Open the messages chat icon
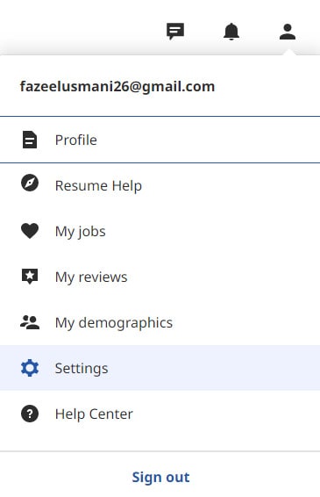Screen dimensions: 320x497 (175, 32)
